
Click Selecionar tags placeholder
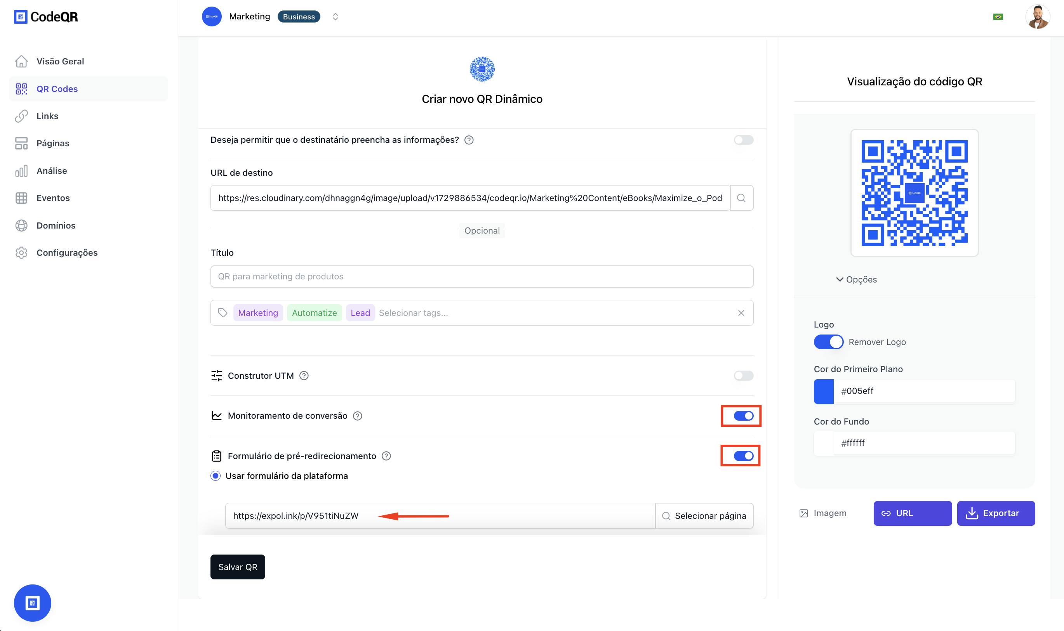[x=414, y=313]
